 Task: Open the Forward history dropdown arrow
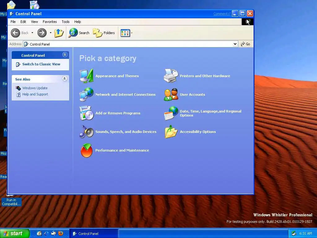(x=50, y=33)
